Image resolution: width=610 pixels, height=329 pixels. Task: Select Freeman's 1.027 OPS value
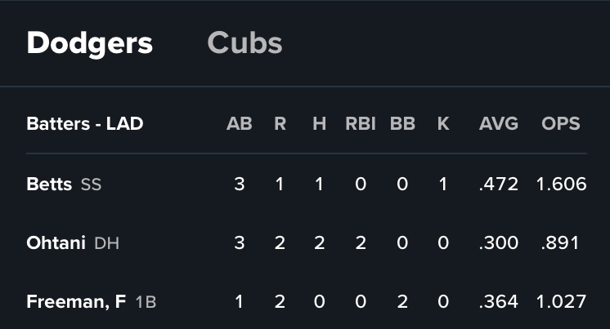(x=561, y=301)
